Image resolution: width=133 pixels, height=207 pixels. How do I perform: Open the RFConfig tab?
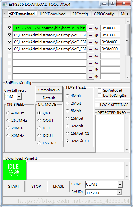(80, 14)
